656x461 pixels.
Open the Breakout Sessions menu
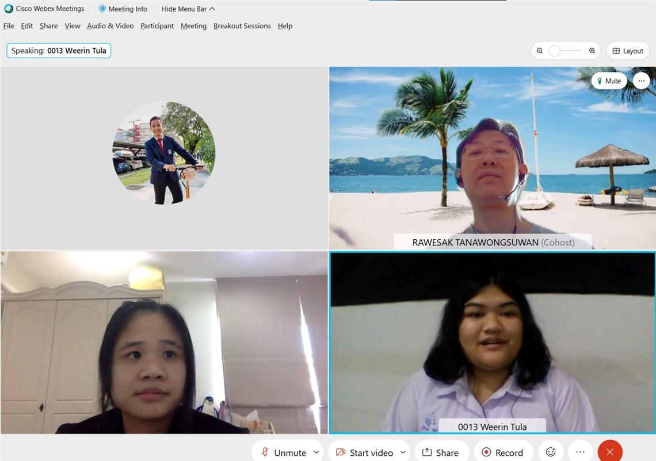coord(242,26)
